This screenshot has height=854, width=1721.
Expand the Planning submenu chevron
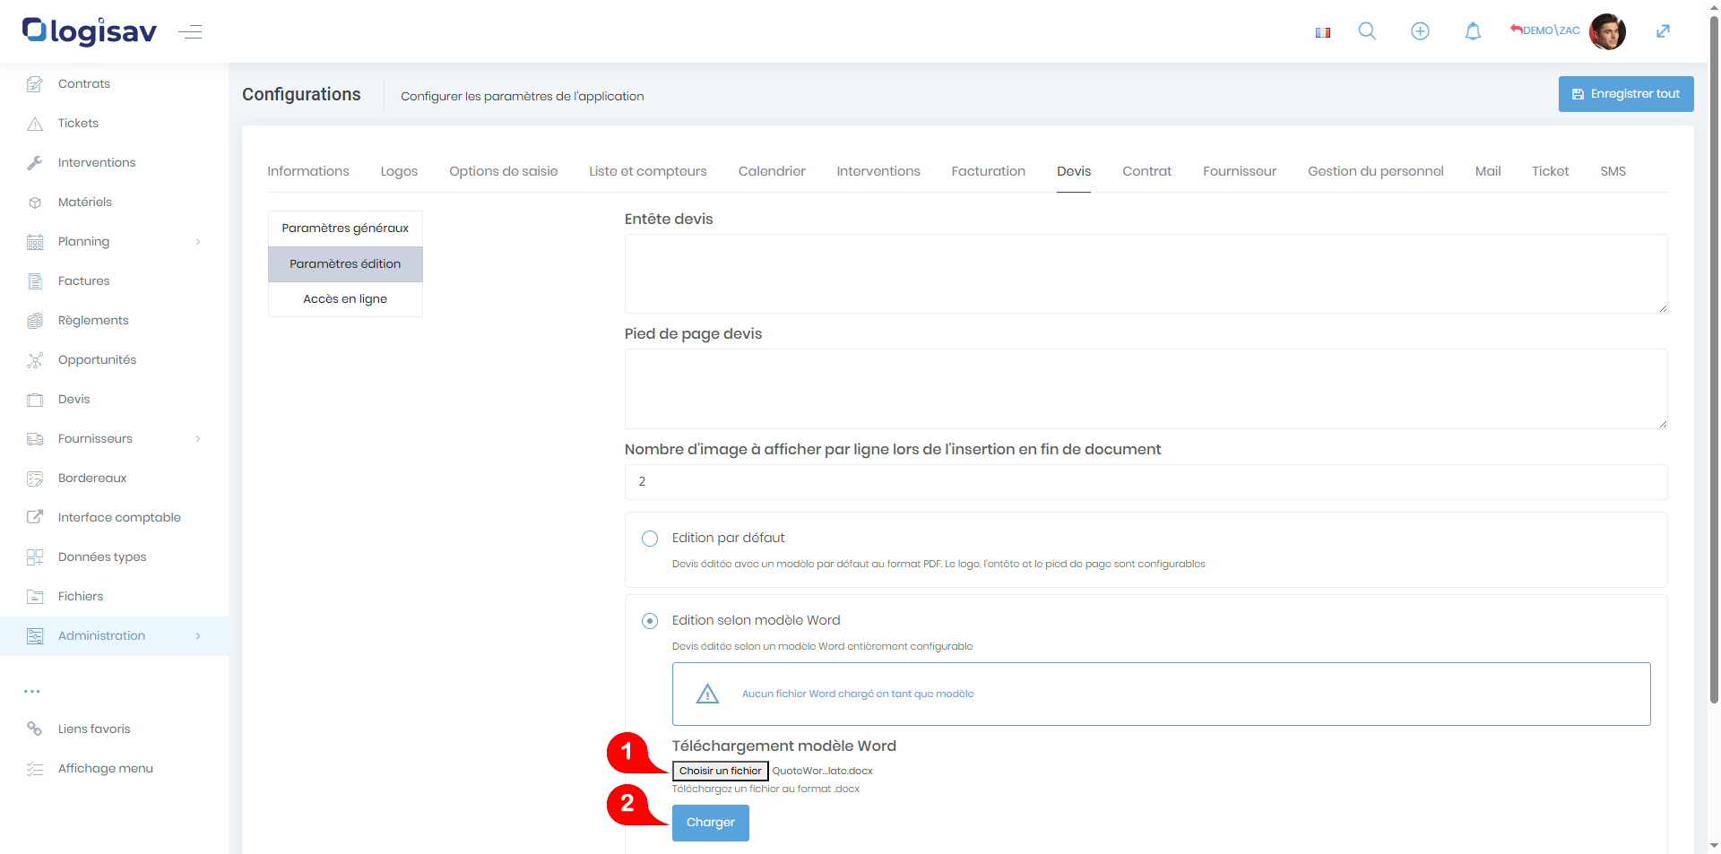[198, 241]
